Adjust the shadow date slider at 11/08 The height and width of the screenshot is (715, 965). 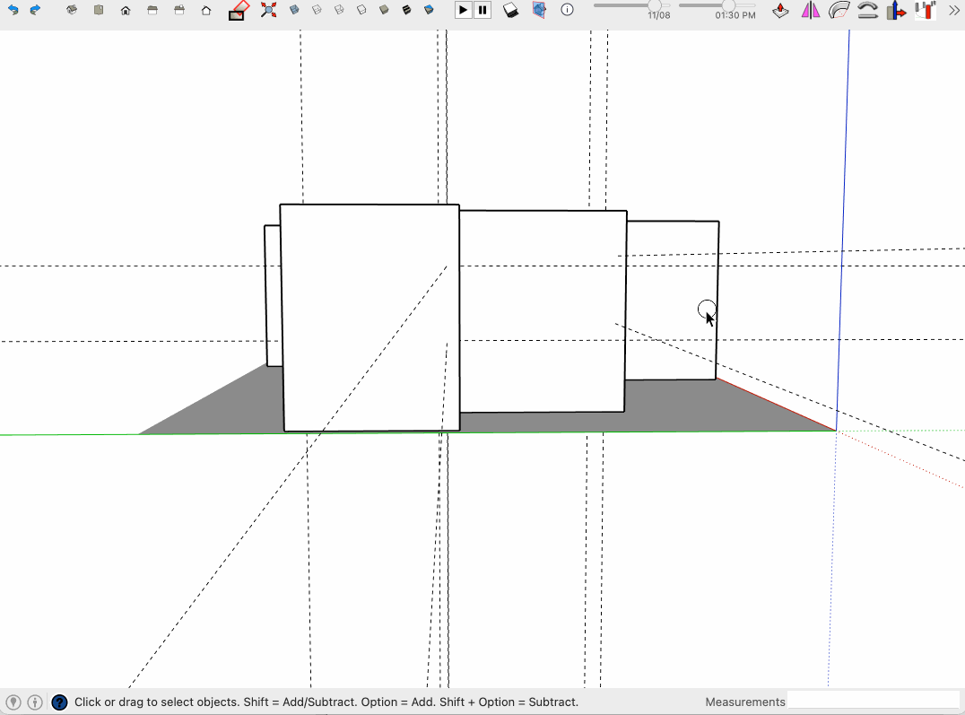(x=654, y=5)
